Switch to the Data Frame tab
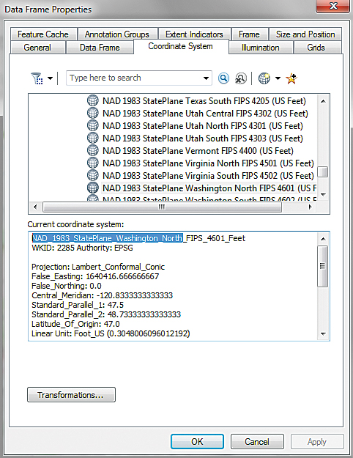 pyautogui.click(x=100, y=48)
